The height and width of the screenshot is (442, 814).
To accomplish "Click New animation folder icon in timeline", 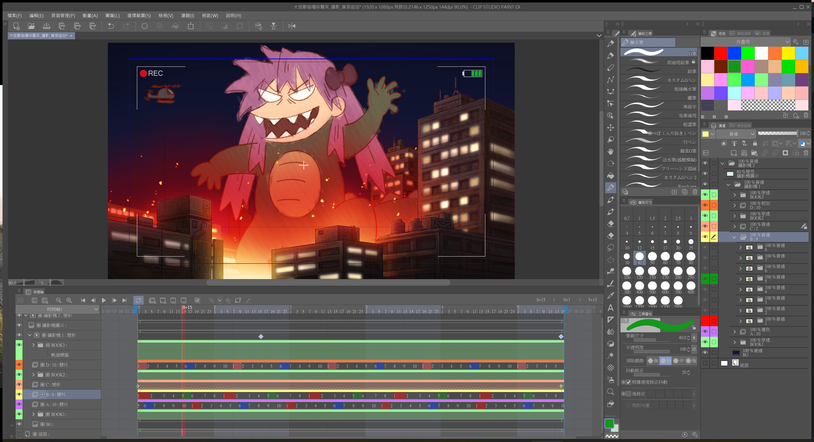I will click(152, 301).
